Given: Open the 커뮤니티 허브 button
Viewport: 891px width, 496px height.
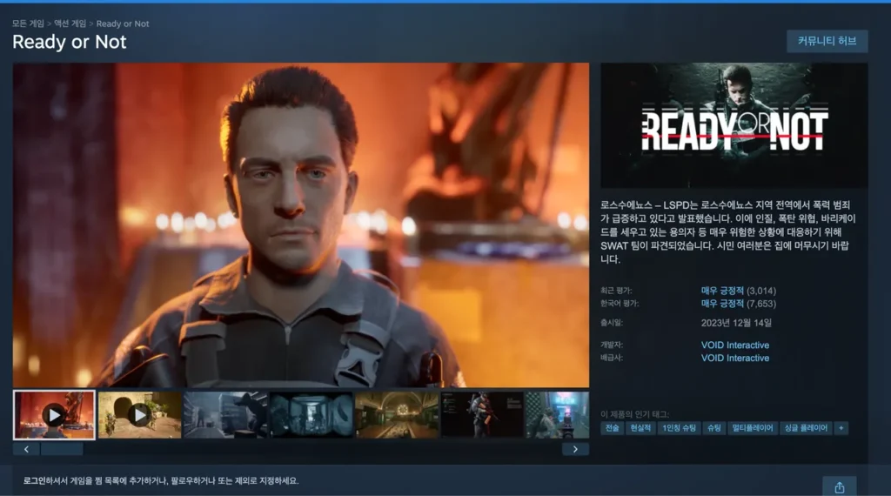Looking at the screenshot, I should [x=827, y=41].
